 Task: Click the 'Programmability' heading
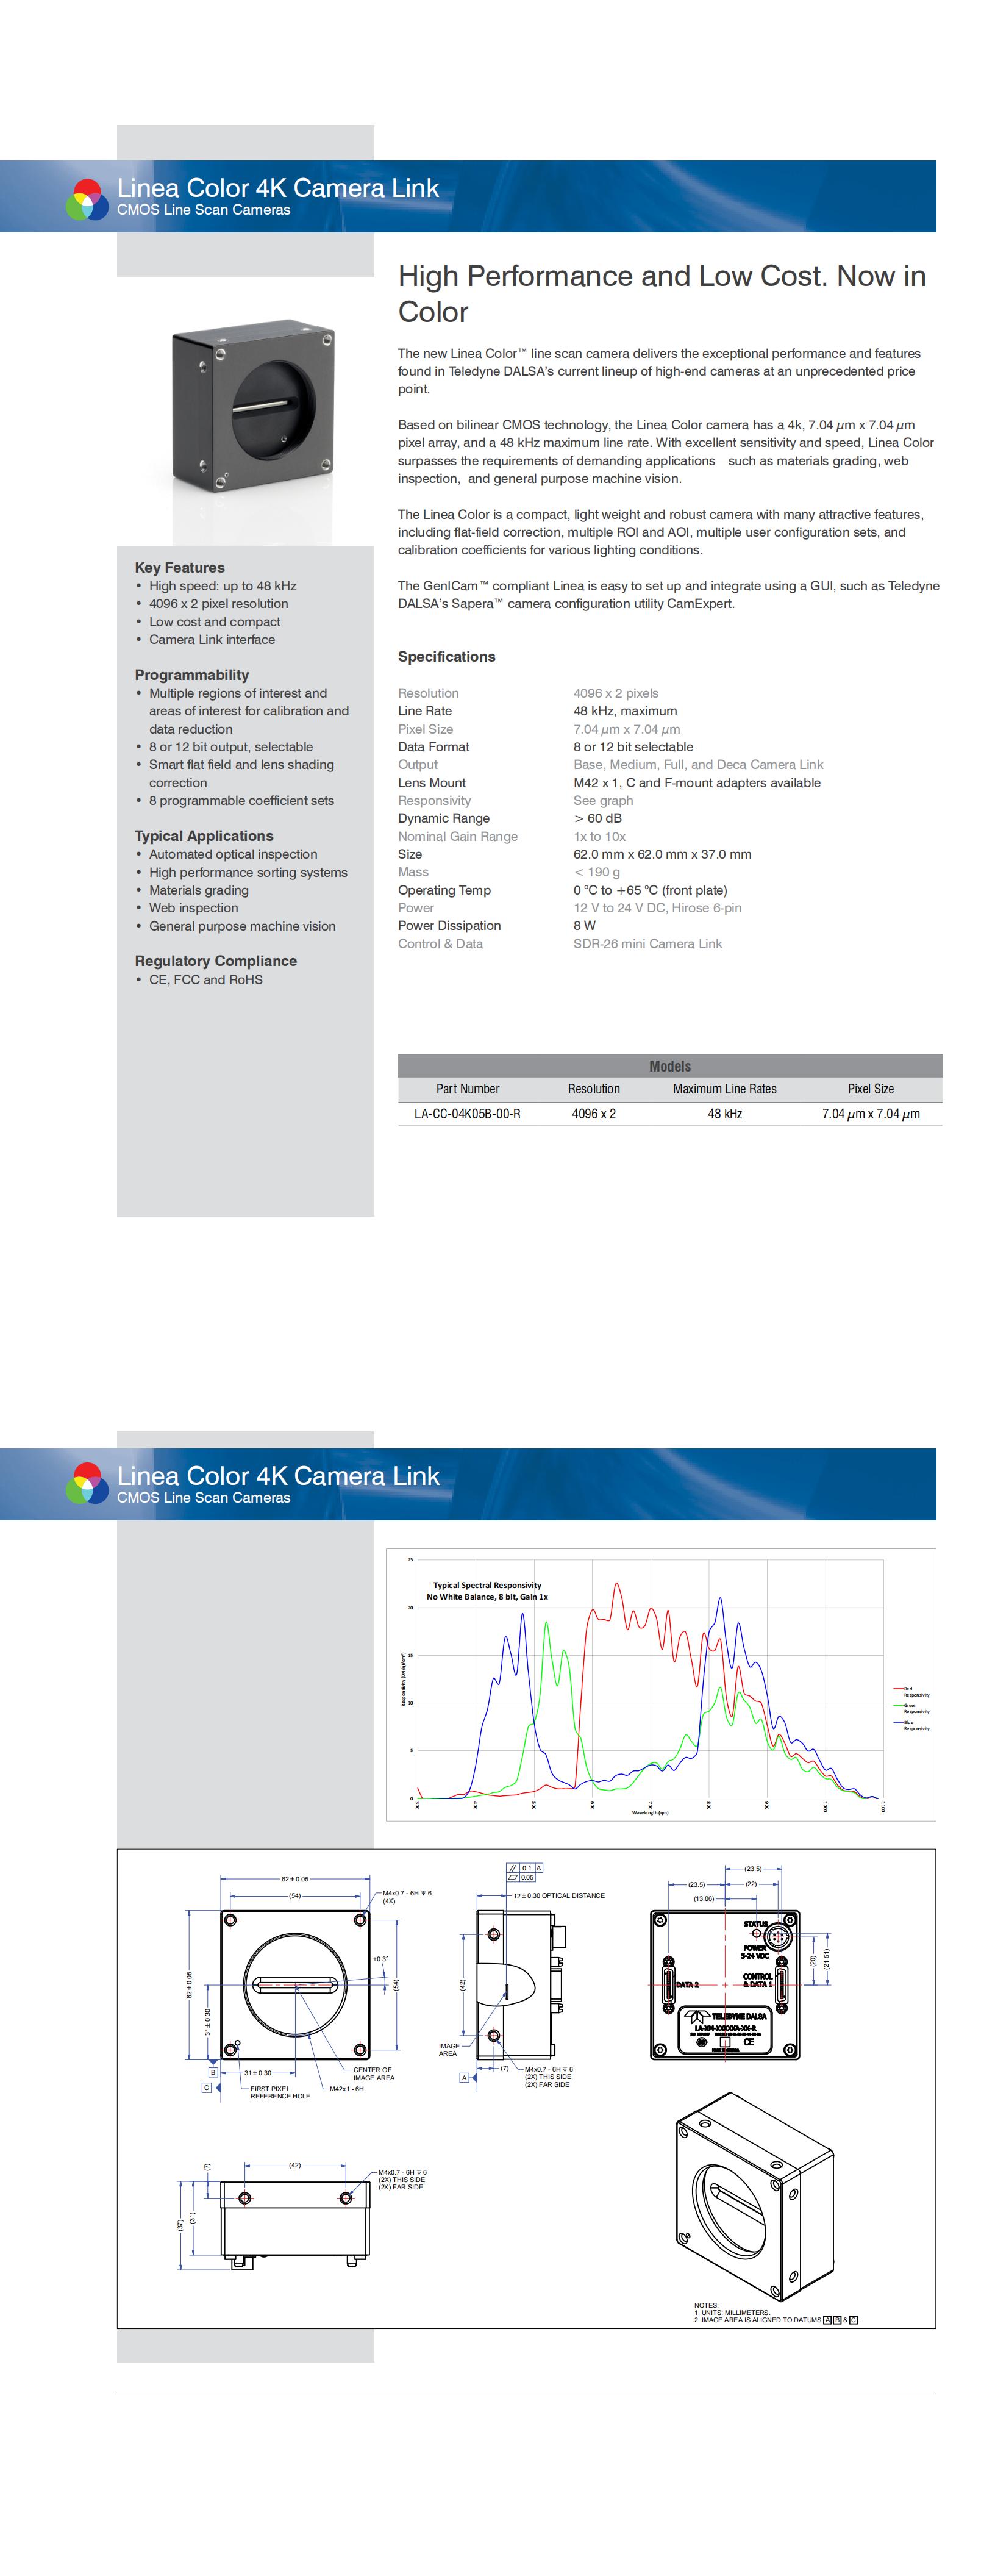coord(192,675)
